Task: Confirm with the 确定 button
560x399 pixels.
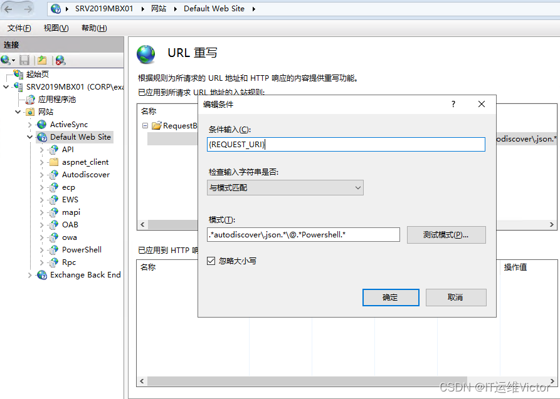Action: click(x=391, y=298)
